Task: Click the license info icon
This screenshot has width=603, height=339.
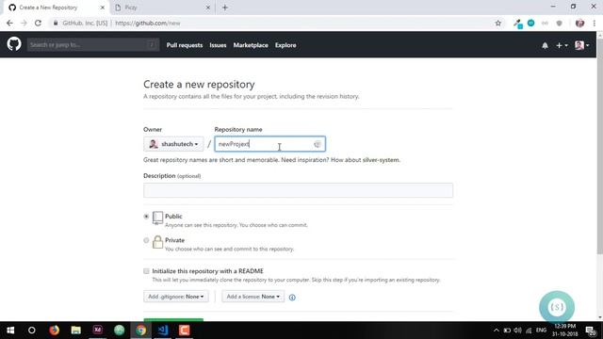Action: (292, 298)
